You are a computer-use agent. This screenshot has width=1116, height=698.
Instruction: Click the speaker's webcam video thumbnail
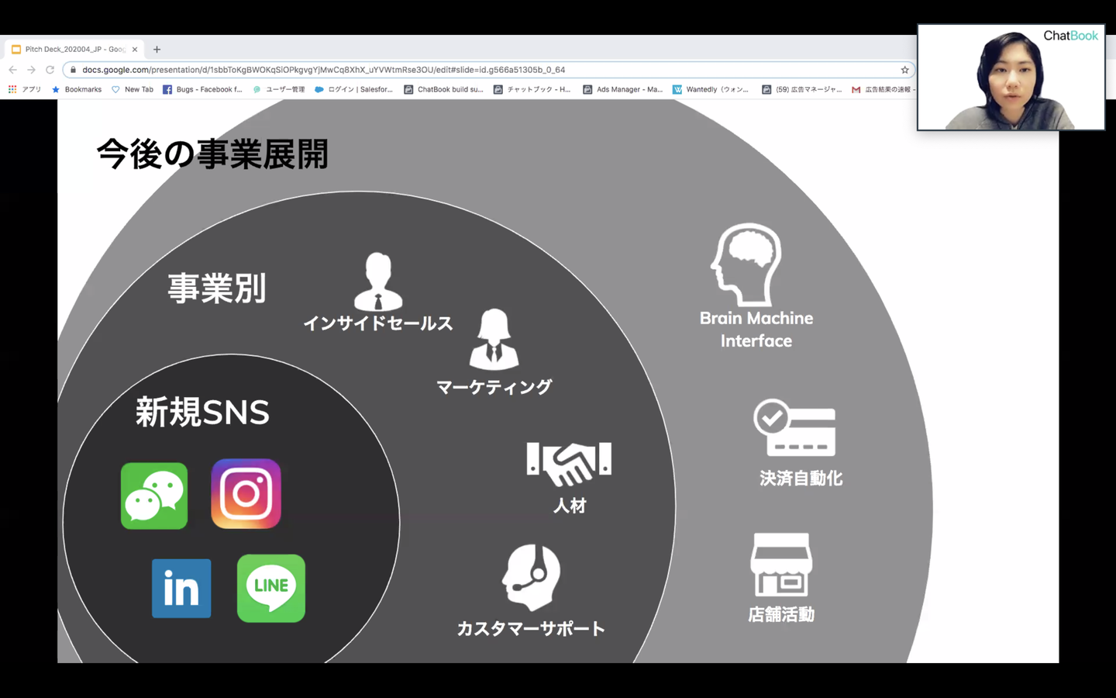pos(1011,77)
